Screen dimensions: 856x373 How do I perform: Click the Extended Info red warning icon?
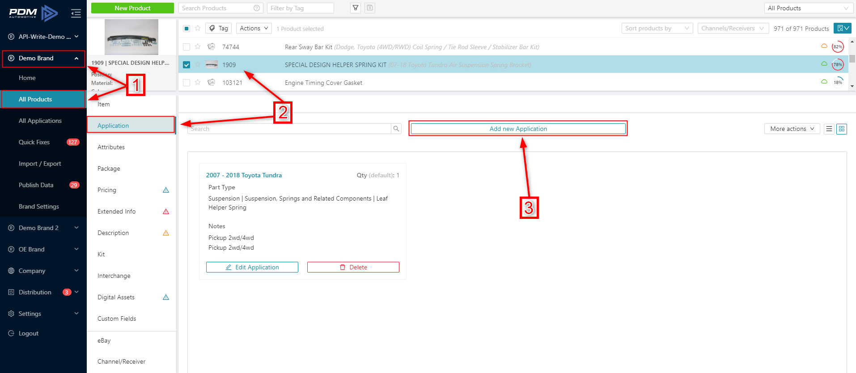166,211
